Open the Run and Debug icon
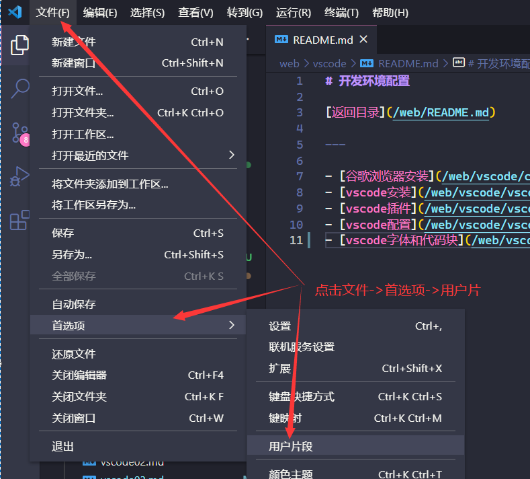Image resolution: width=530 pixels, height=479 pixels. (x=19, y=176)
